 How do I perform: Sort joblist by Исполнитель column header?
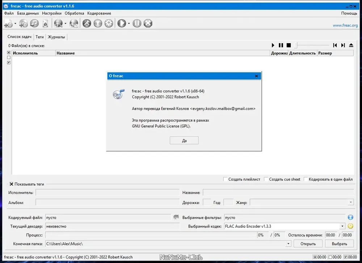coord(34,53)
